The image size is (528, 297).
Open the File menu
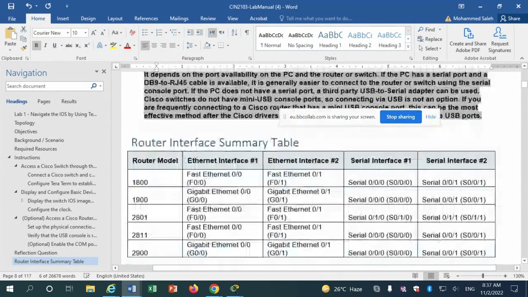[x=12, y=19]
